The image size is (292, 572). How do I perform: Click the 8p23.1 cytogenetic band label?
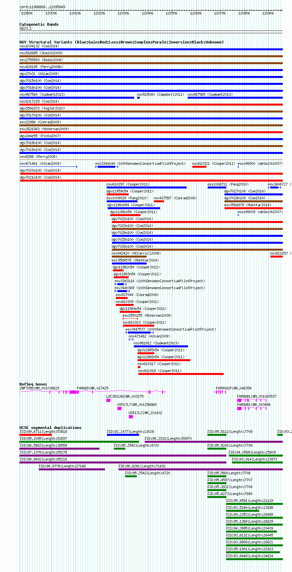(26, 28)
